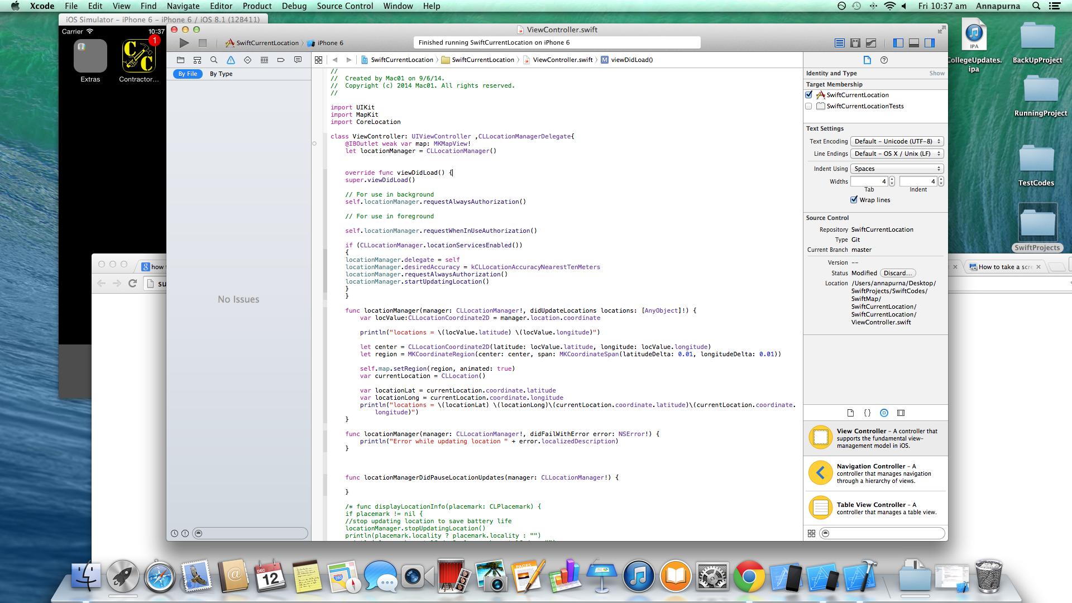Screen dimensions: 1072x603
Task: Open the Indent Using Spaces dropdown
Action: coord(897,169)
